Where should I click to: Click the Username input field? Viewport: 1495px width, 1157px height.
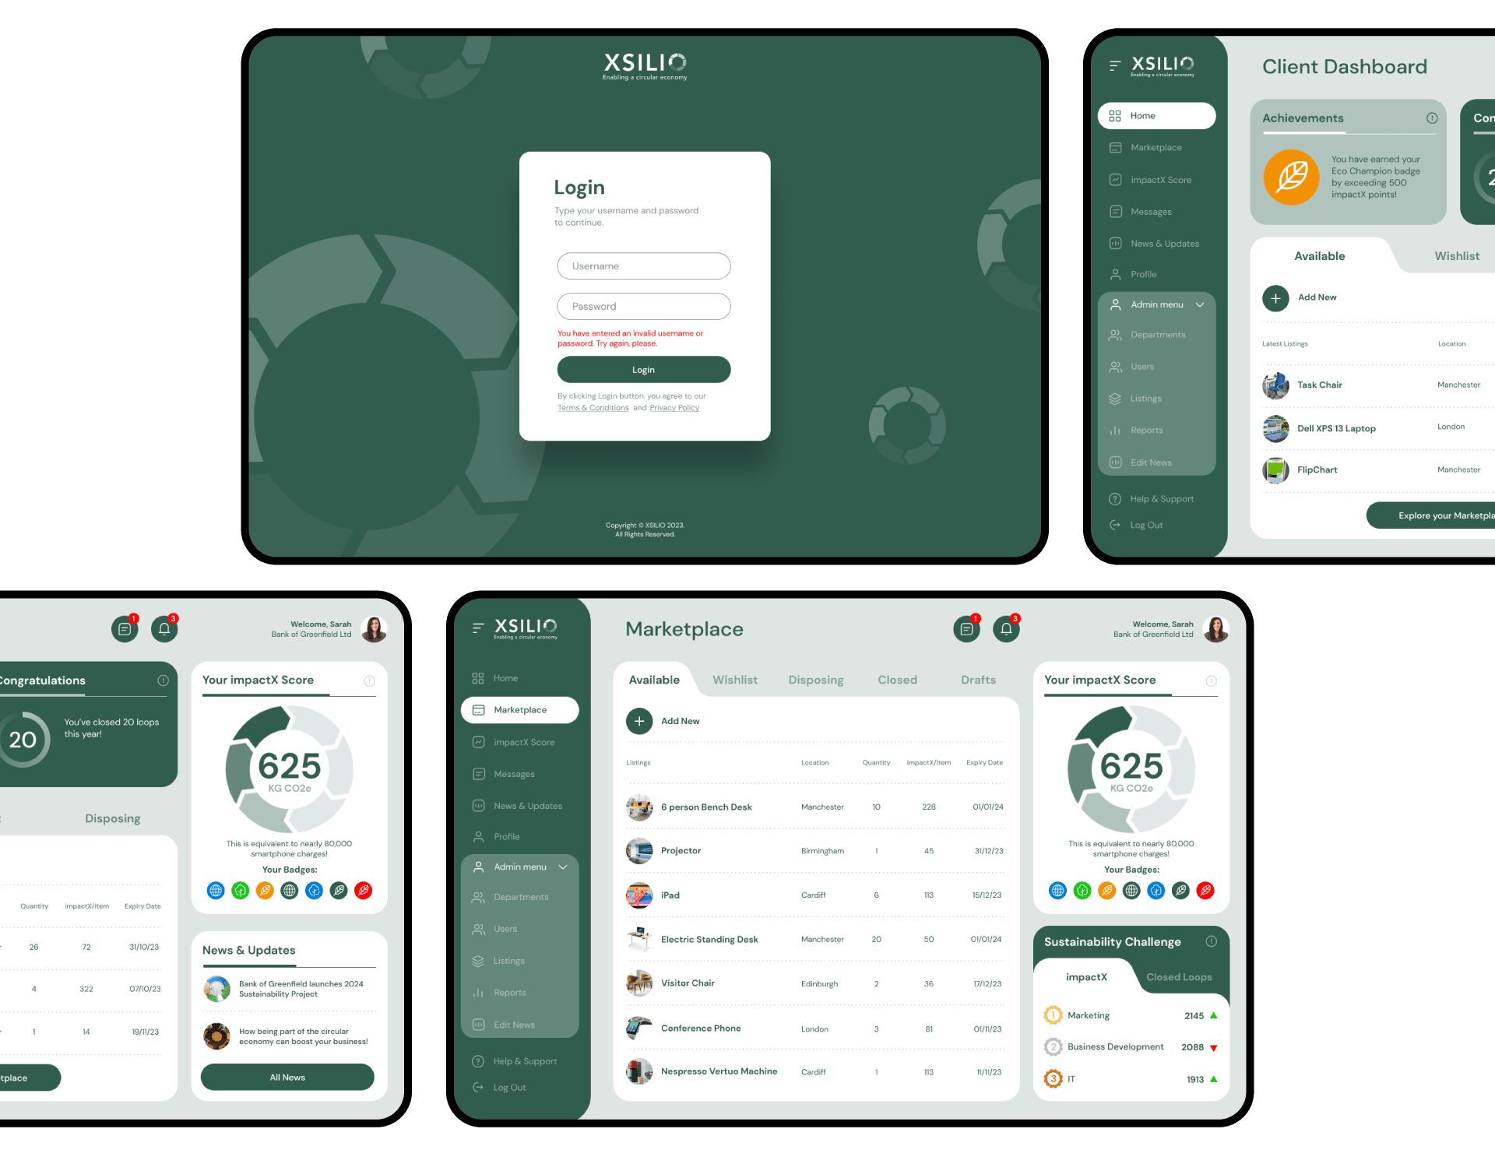pyautogui.click(x=645, y=266)
